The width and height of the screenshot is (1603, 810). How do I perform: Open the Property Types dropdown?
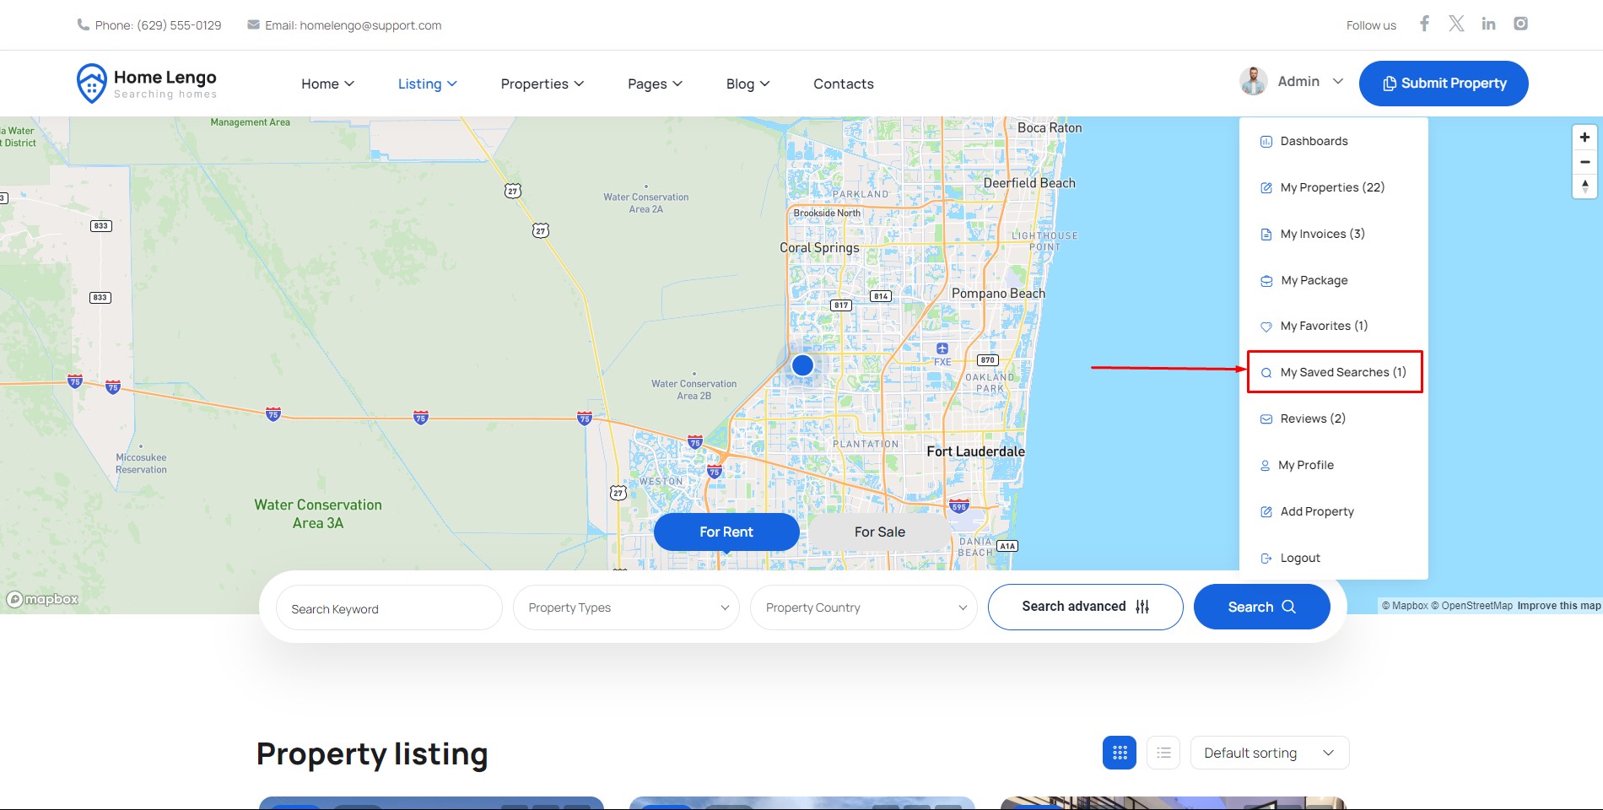pos(626,607)
